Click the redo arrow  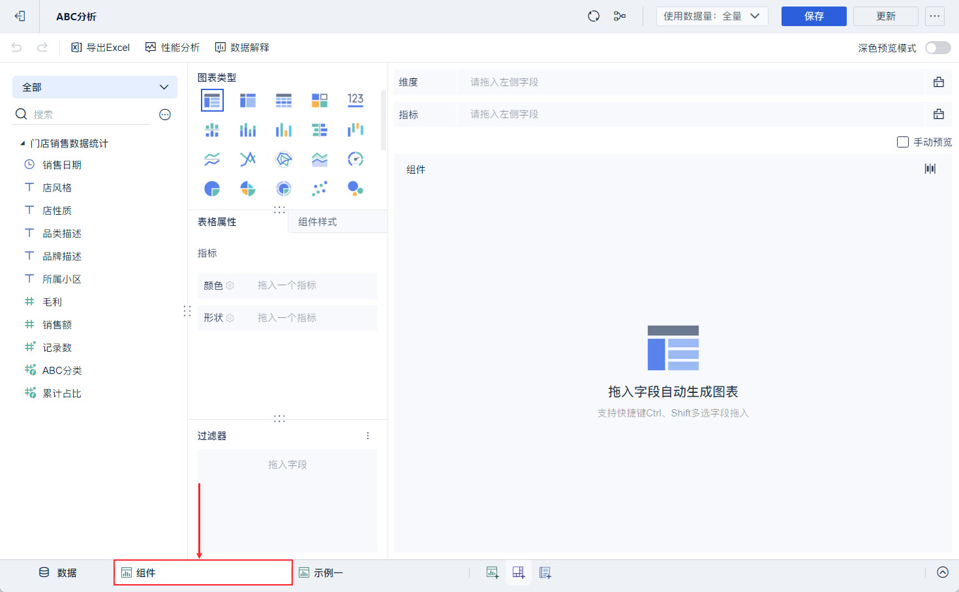[42, 47]
